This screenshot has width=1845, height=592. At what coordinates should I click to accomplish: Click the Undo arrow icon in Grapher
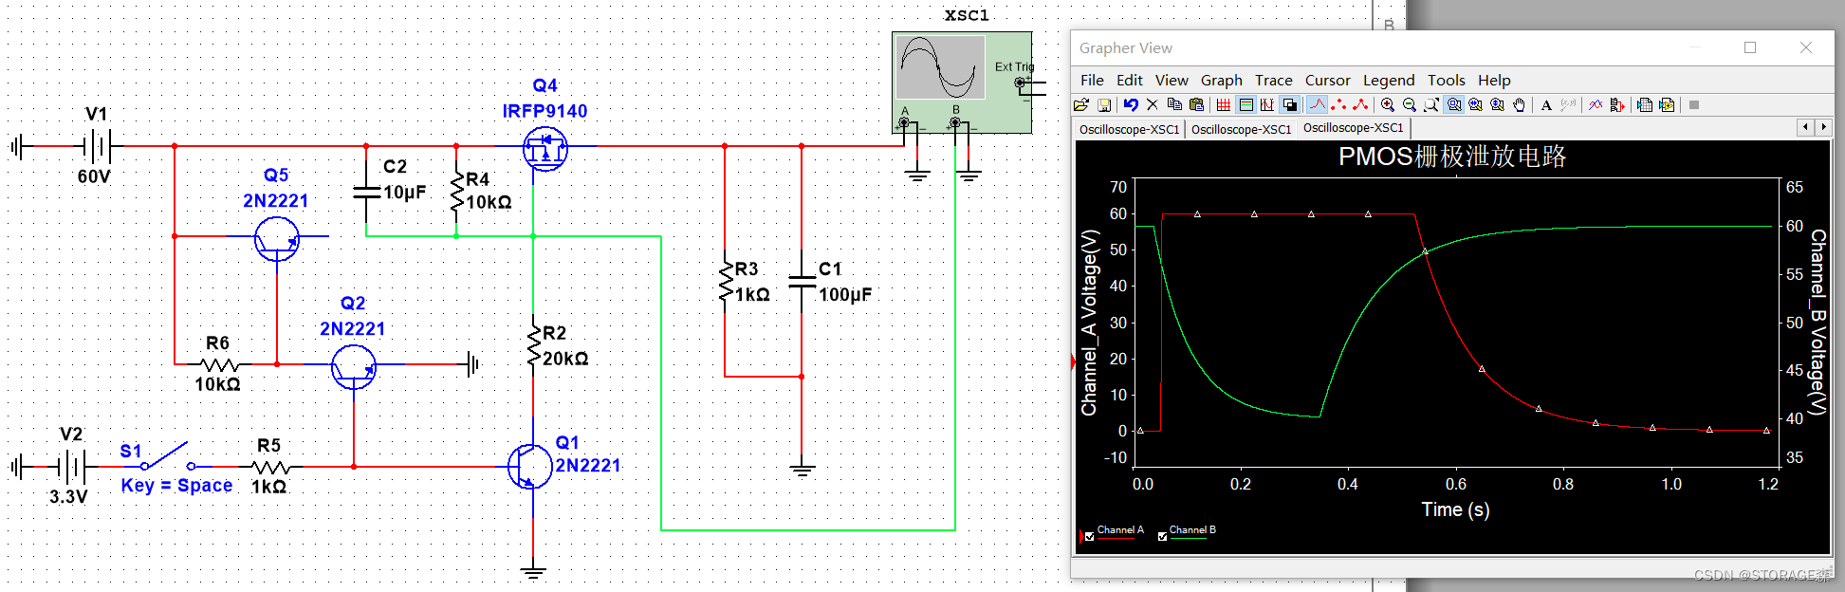coord(1131,105)
